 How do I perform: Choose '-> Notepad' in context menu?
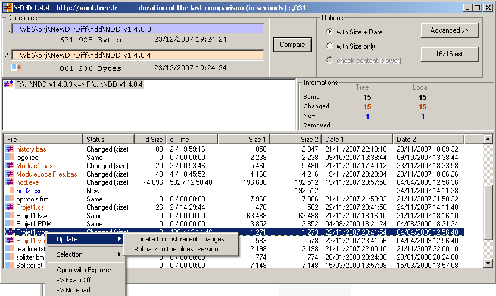[73, 290]
